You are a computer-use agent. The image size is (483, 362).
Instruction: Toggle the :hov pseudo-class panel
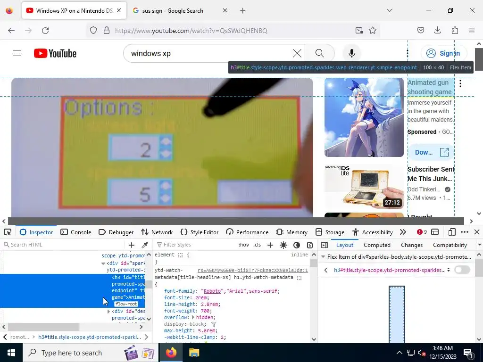coord(244,245)
